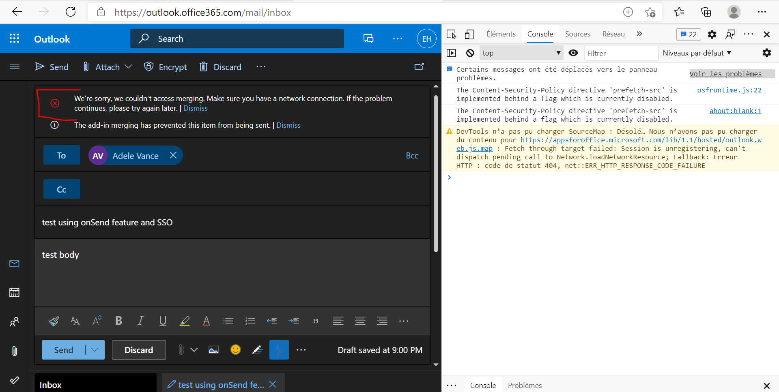This screenshot has height=392, width=779.
Task: Click the Discard trash icon in the top toolbar
Action: tap(204, 66)
